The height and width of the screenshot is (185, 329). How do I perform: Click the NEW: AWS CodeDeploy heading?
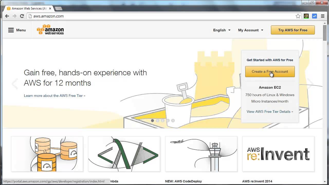[x=184, y=181]
